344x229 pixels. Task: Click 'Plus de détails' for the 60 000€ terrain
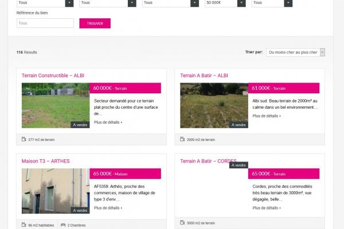[108, 122]
